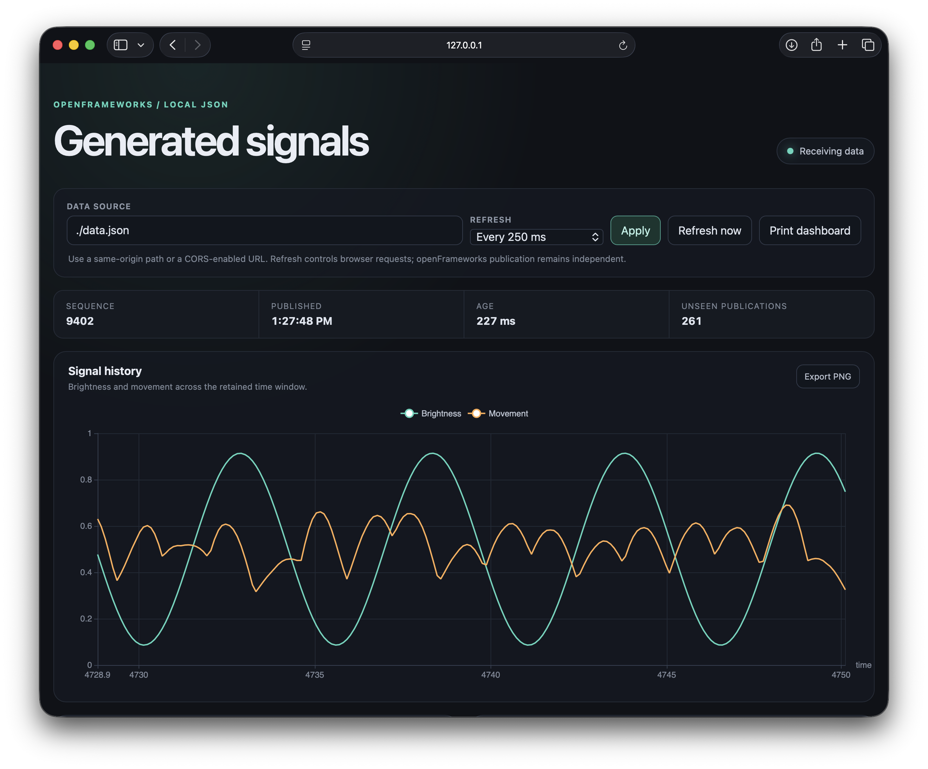
Task: Click the 0.8 y-axis label
Action: (86, 480)
